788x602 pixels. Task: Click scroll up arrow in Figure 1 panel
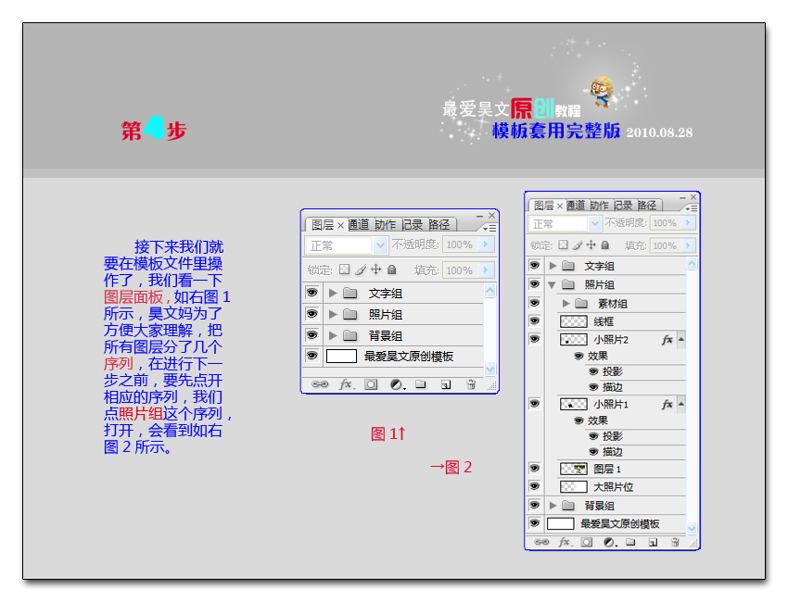490,291
